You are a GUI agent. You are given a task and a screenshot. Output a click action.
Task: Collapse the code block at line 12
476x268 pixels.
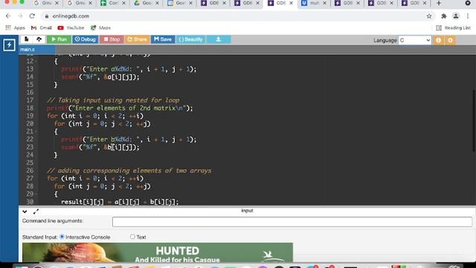(x=36, y=61)
